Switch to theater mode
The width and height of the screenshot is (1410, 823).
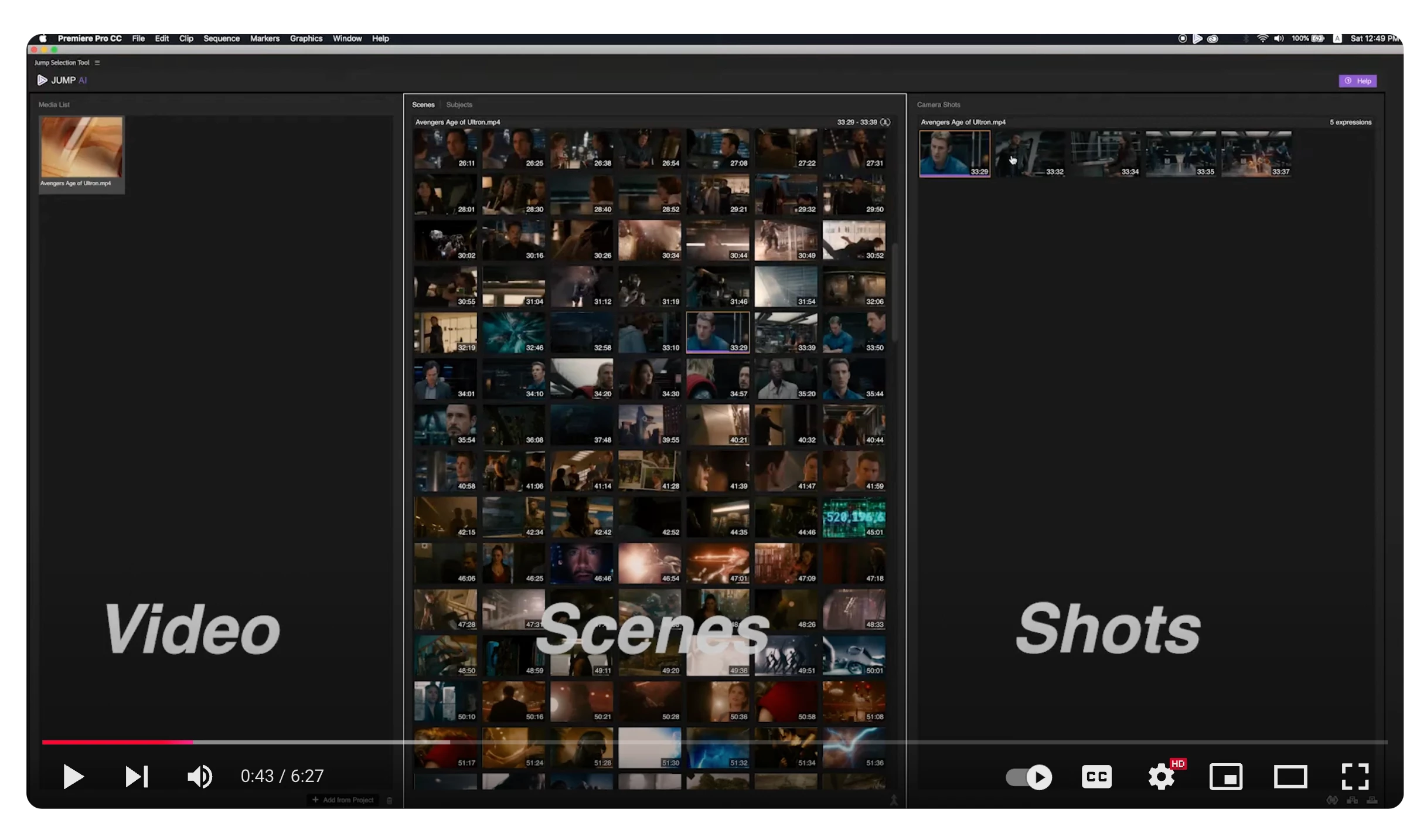point(1290,777)
